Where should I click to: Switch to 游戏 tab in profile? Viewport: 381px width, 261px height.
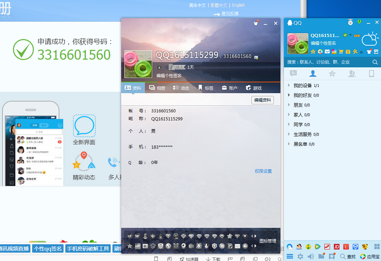(x=254, y=88)
